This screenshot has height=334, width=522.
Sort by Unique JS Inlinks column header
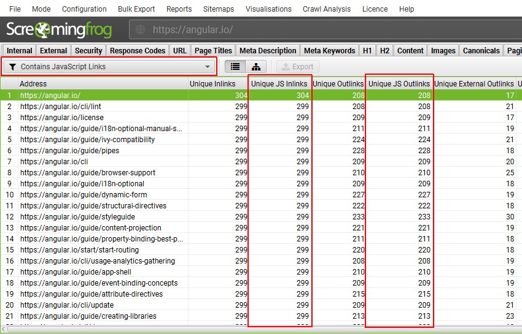click(279, 84)
